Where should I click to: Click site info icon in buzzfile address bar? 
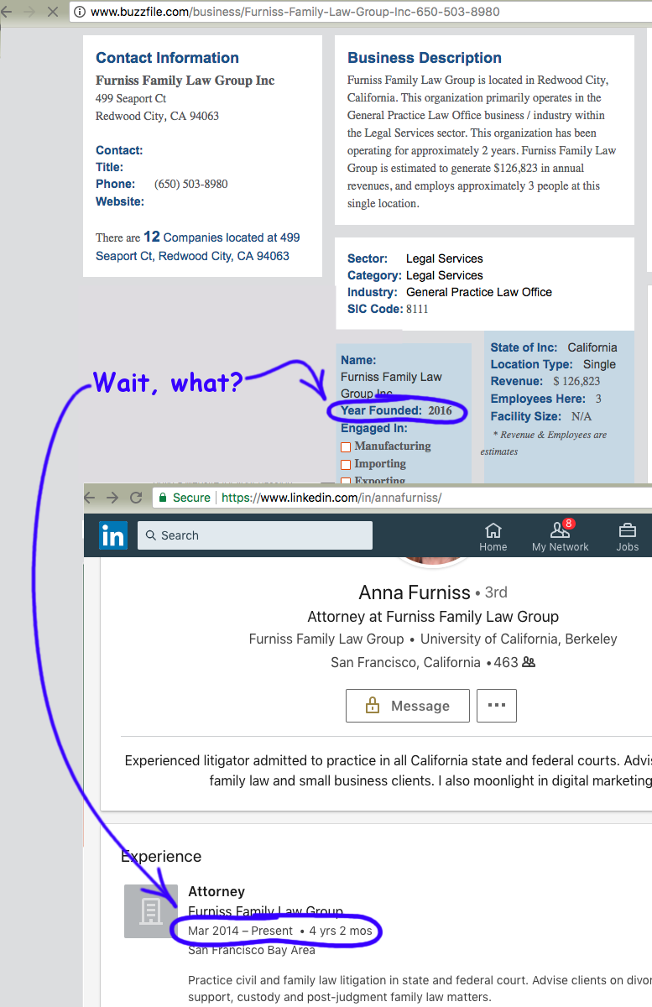point(79,12)
